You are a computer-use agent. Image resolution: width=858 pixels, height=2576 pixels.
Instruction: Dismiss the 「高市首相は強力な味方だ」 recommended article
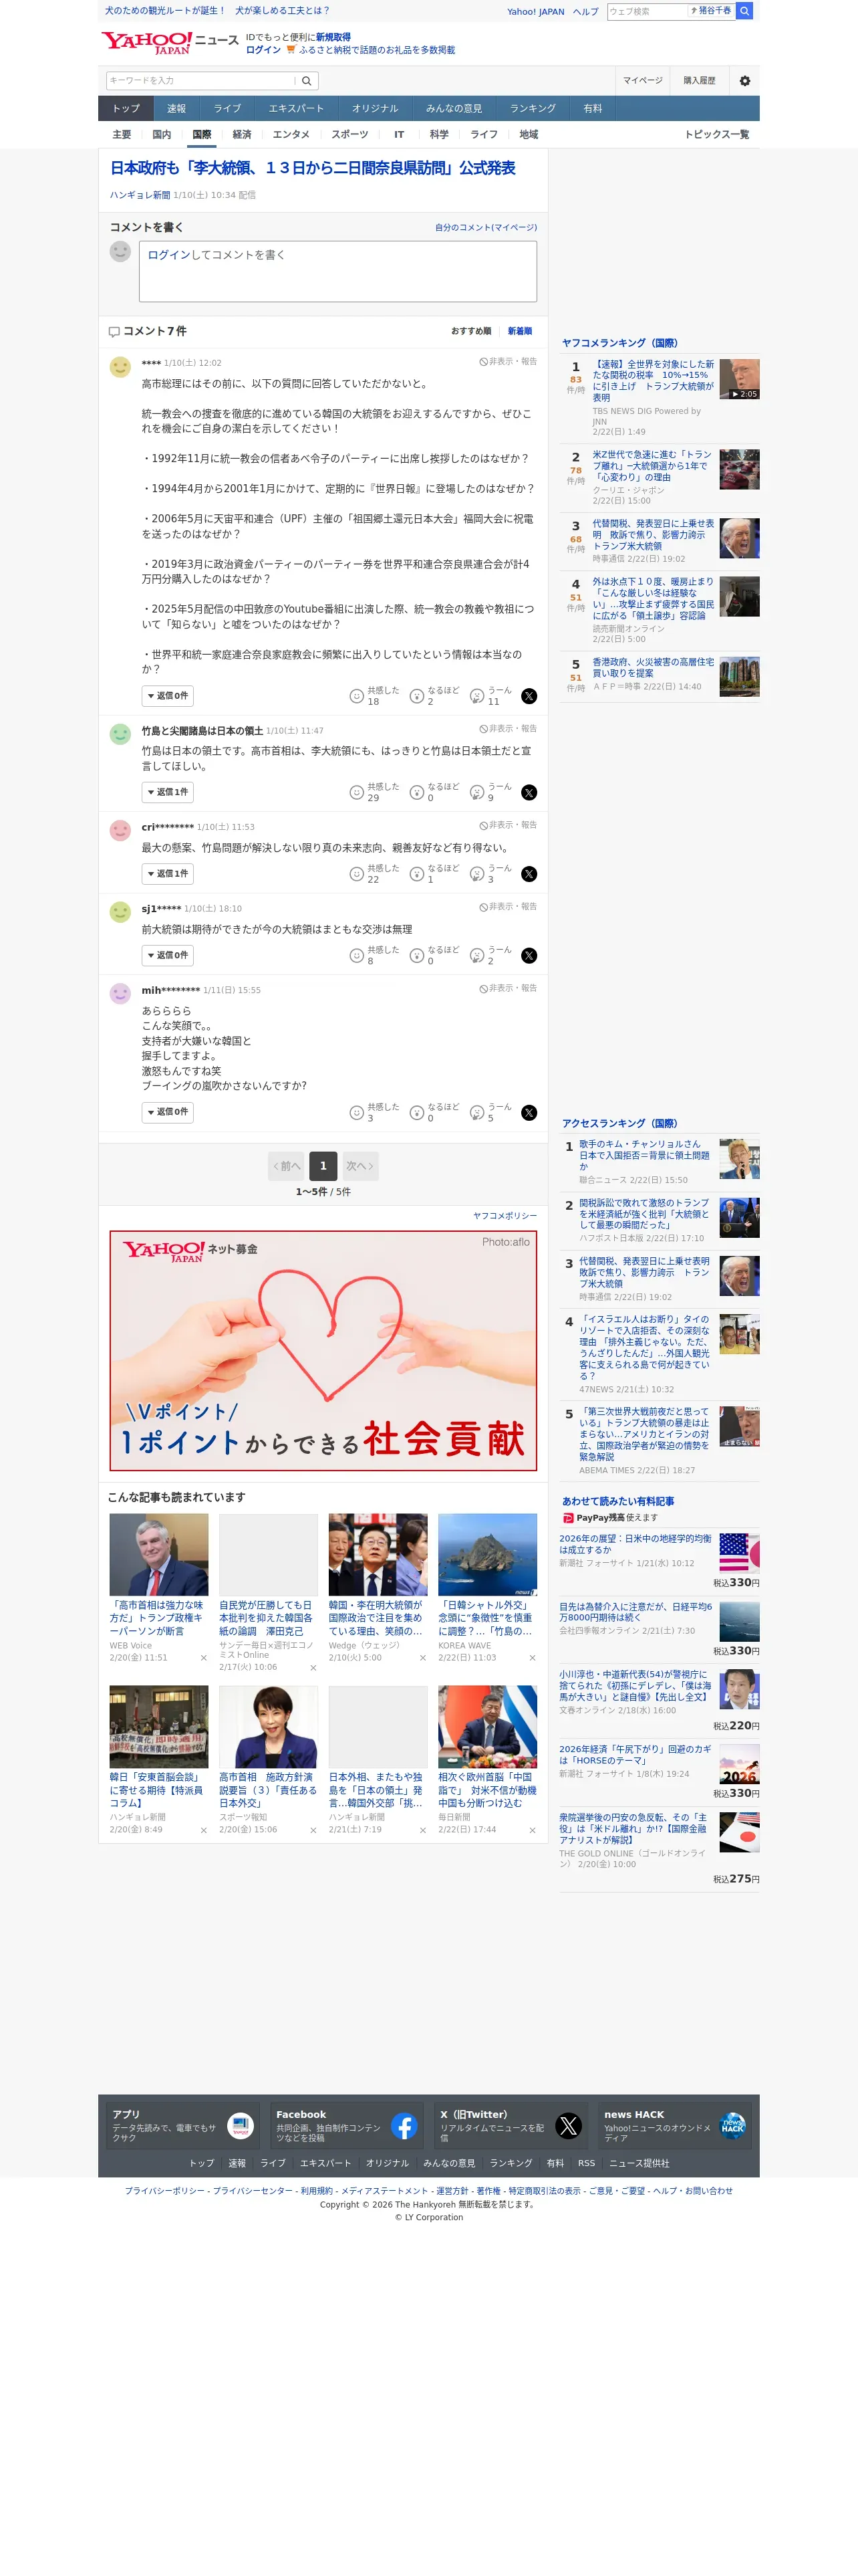click(x=204, y=1658)
